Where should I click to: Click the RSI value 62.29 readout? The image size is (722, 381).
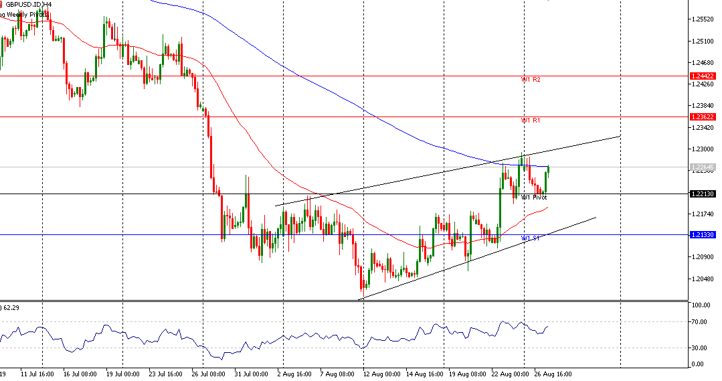click(11, 307)
